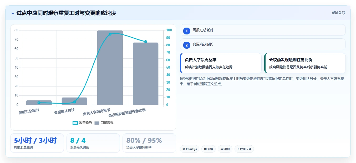Image resolution: width=356 pixels, height=163 pixels.
Task: Click the 表格 tag chip
Action: click(208, 149)
